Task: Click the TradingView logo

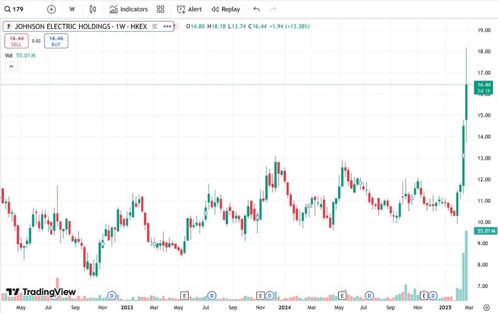Action: (x=41, y=292)
